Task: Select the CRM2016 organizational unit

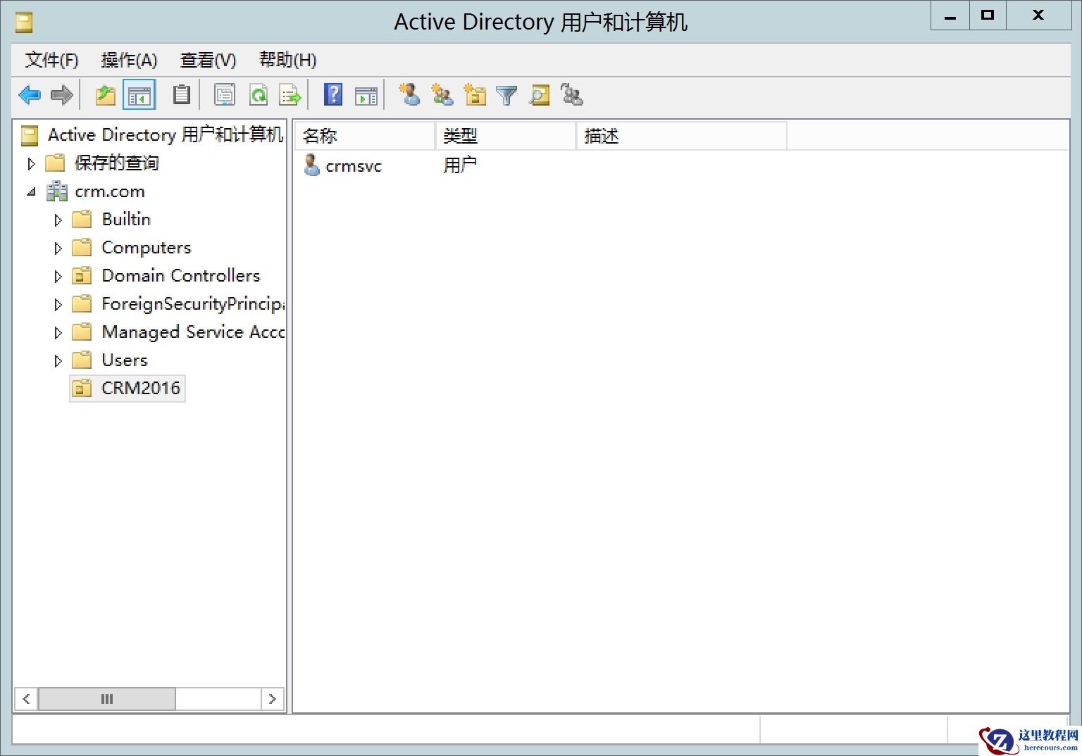Action: point(139,388)
